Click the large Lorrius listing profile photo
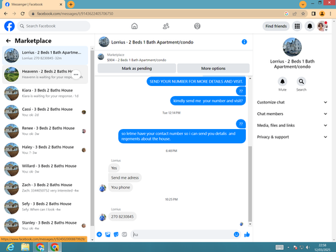The height and width of the screenshot is (252, 336). point(292,47)
